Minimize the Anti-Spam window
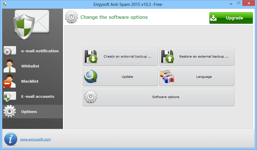The image size is (257, 150). coord(231,4)
